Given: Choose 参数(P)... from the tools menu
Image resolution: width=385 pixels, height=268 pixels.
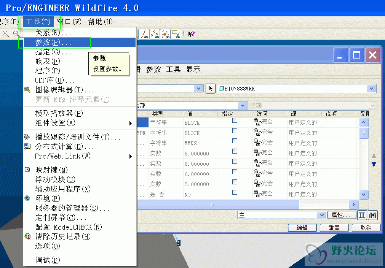Looking at the screenshot, I should coord(80,42).
